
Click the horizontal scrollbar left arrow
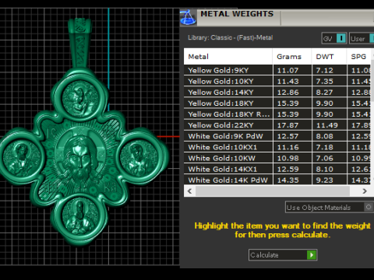(189, 191)
